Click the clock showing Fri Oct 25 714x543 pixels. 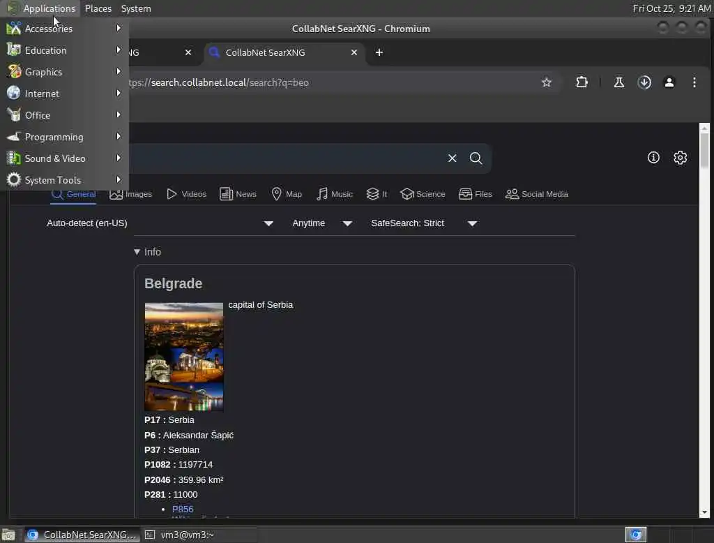671,8
